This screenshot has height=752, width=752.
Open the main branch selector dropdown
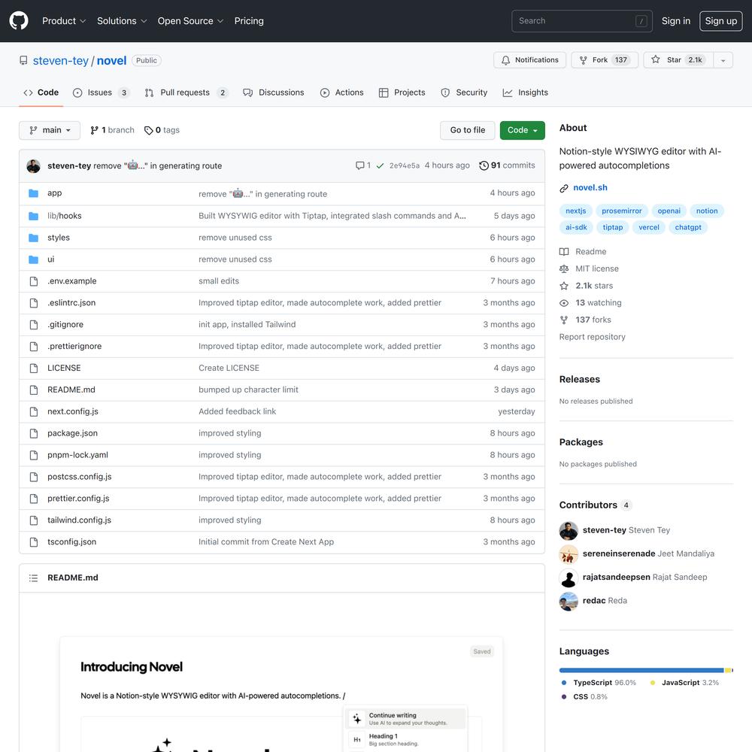click(50, 130)
